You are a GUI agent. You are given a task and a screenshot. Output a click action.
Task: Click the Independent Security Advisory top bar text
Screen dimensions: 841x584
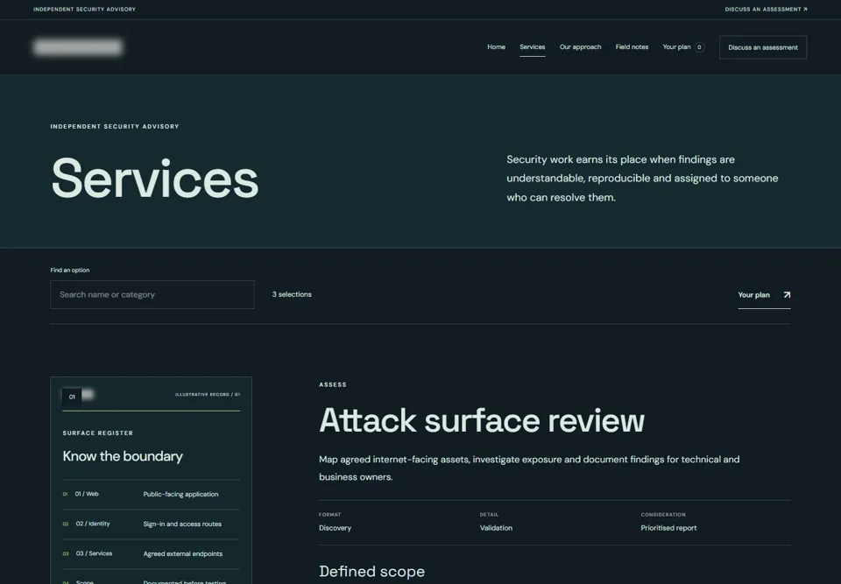(x=84, y=9)
